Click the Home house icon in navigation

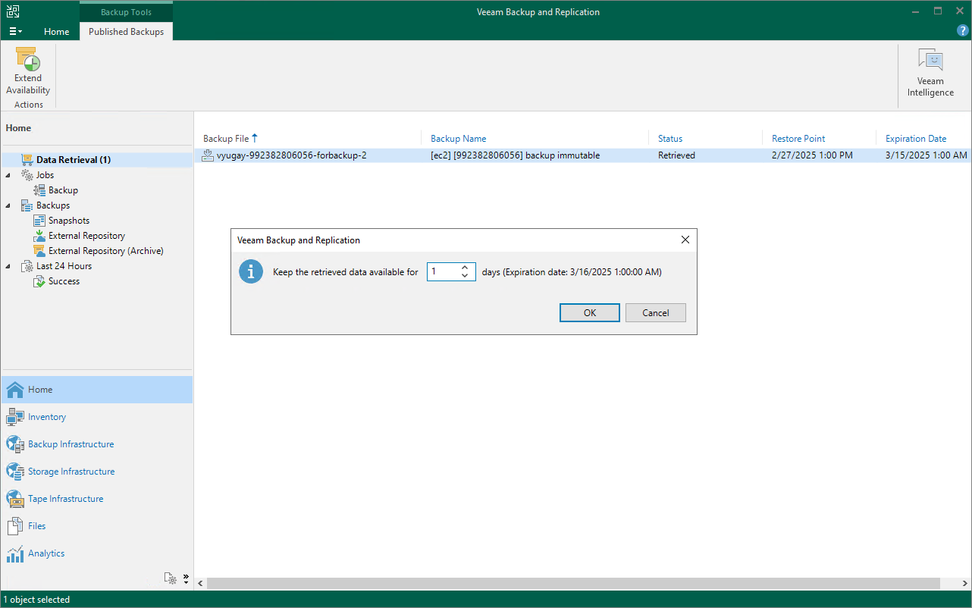(x=15, y=390)
